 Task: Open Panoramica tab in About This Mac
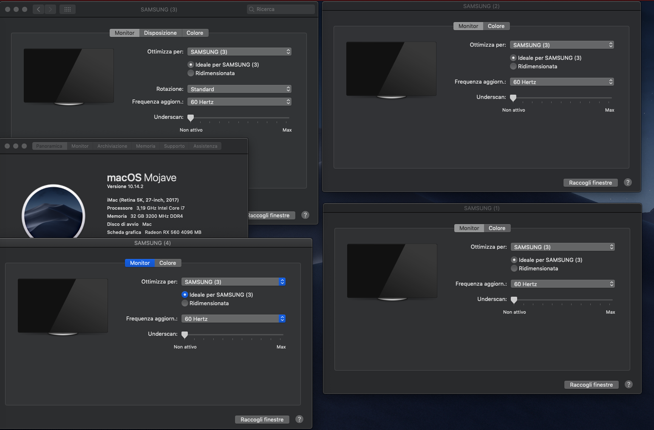49,146
